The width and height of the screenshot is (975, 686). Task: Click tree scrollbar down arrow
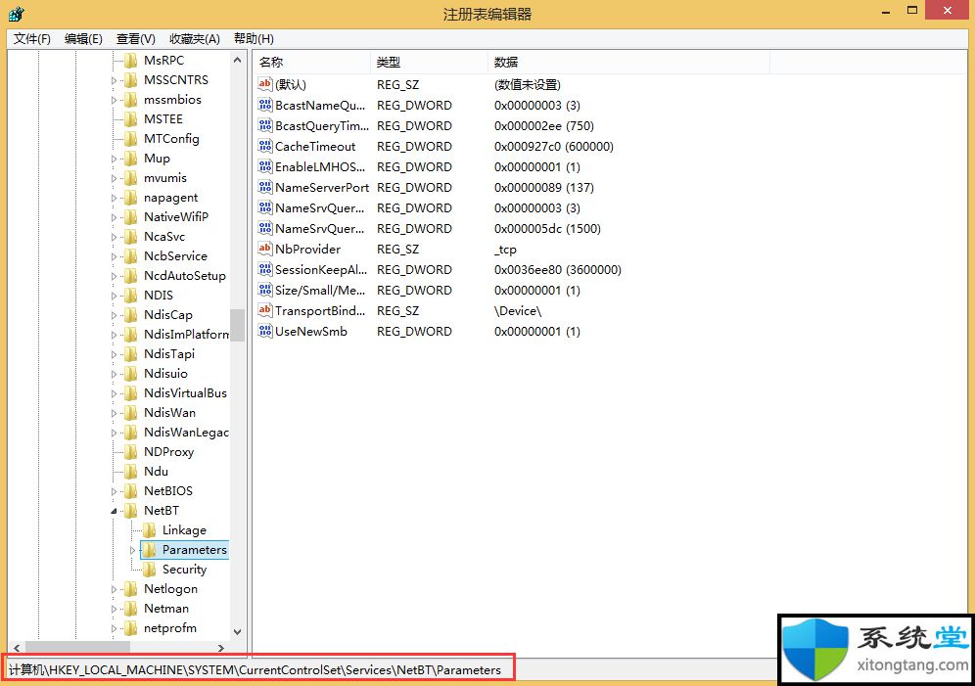(237, 631)
